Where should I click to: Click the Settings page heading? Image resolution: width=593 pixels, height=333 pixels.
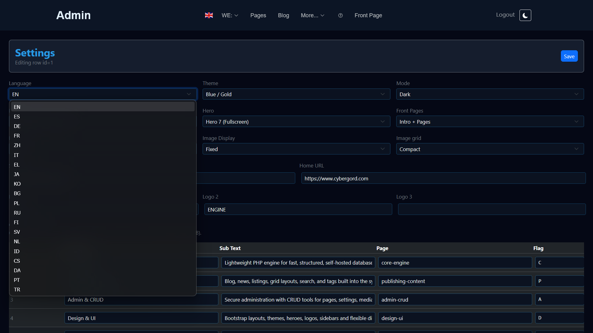[35, 53]
